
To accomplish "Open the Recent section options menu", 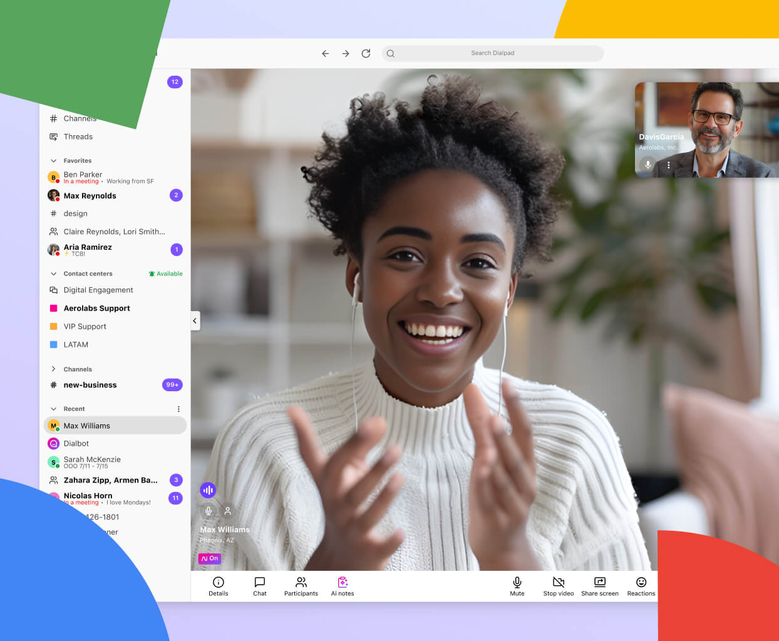I will tap(178, 408).
